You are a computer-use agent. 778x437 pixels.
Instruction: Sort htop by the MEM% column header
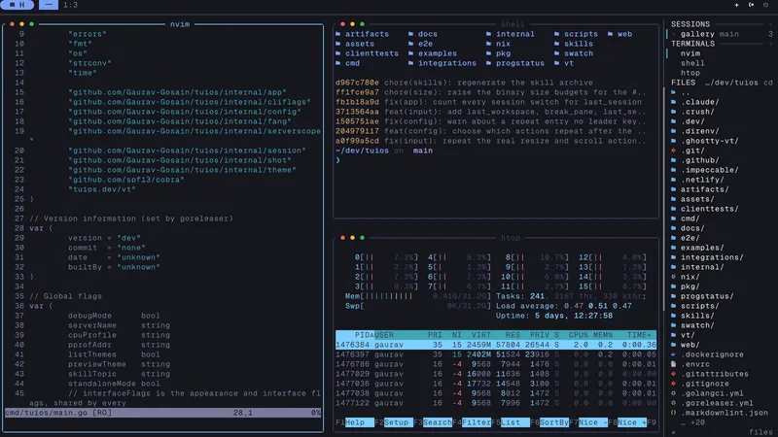coord(603,335)
